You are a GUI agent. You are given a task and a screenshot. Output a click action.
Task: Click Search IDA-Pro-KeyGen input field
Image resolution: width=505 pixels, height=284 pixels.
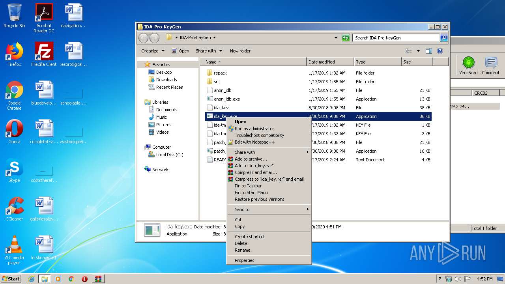pos(396,38)
